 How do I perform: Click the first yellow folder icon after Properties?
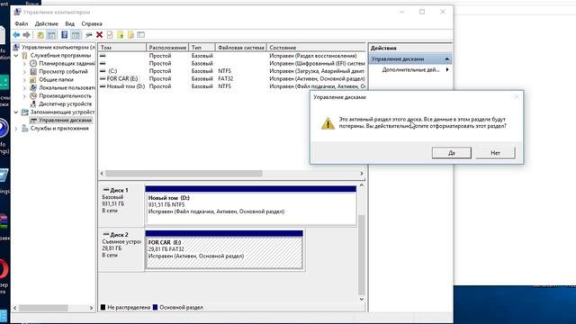(120, 35)
